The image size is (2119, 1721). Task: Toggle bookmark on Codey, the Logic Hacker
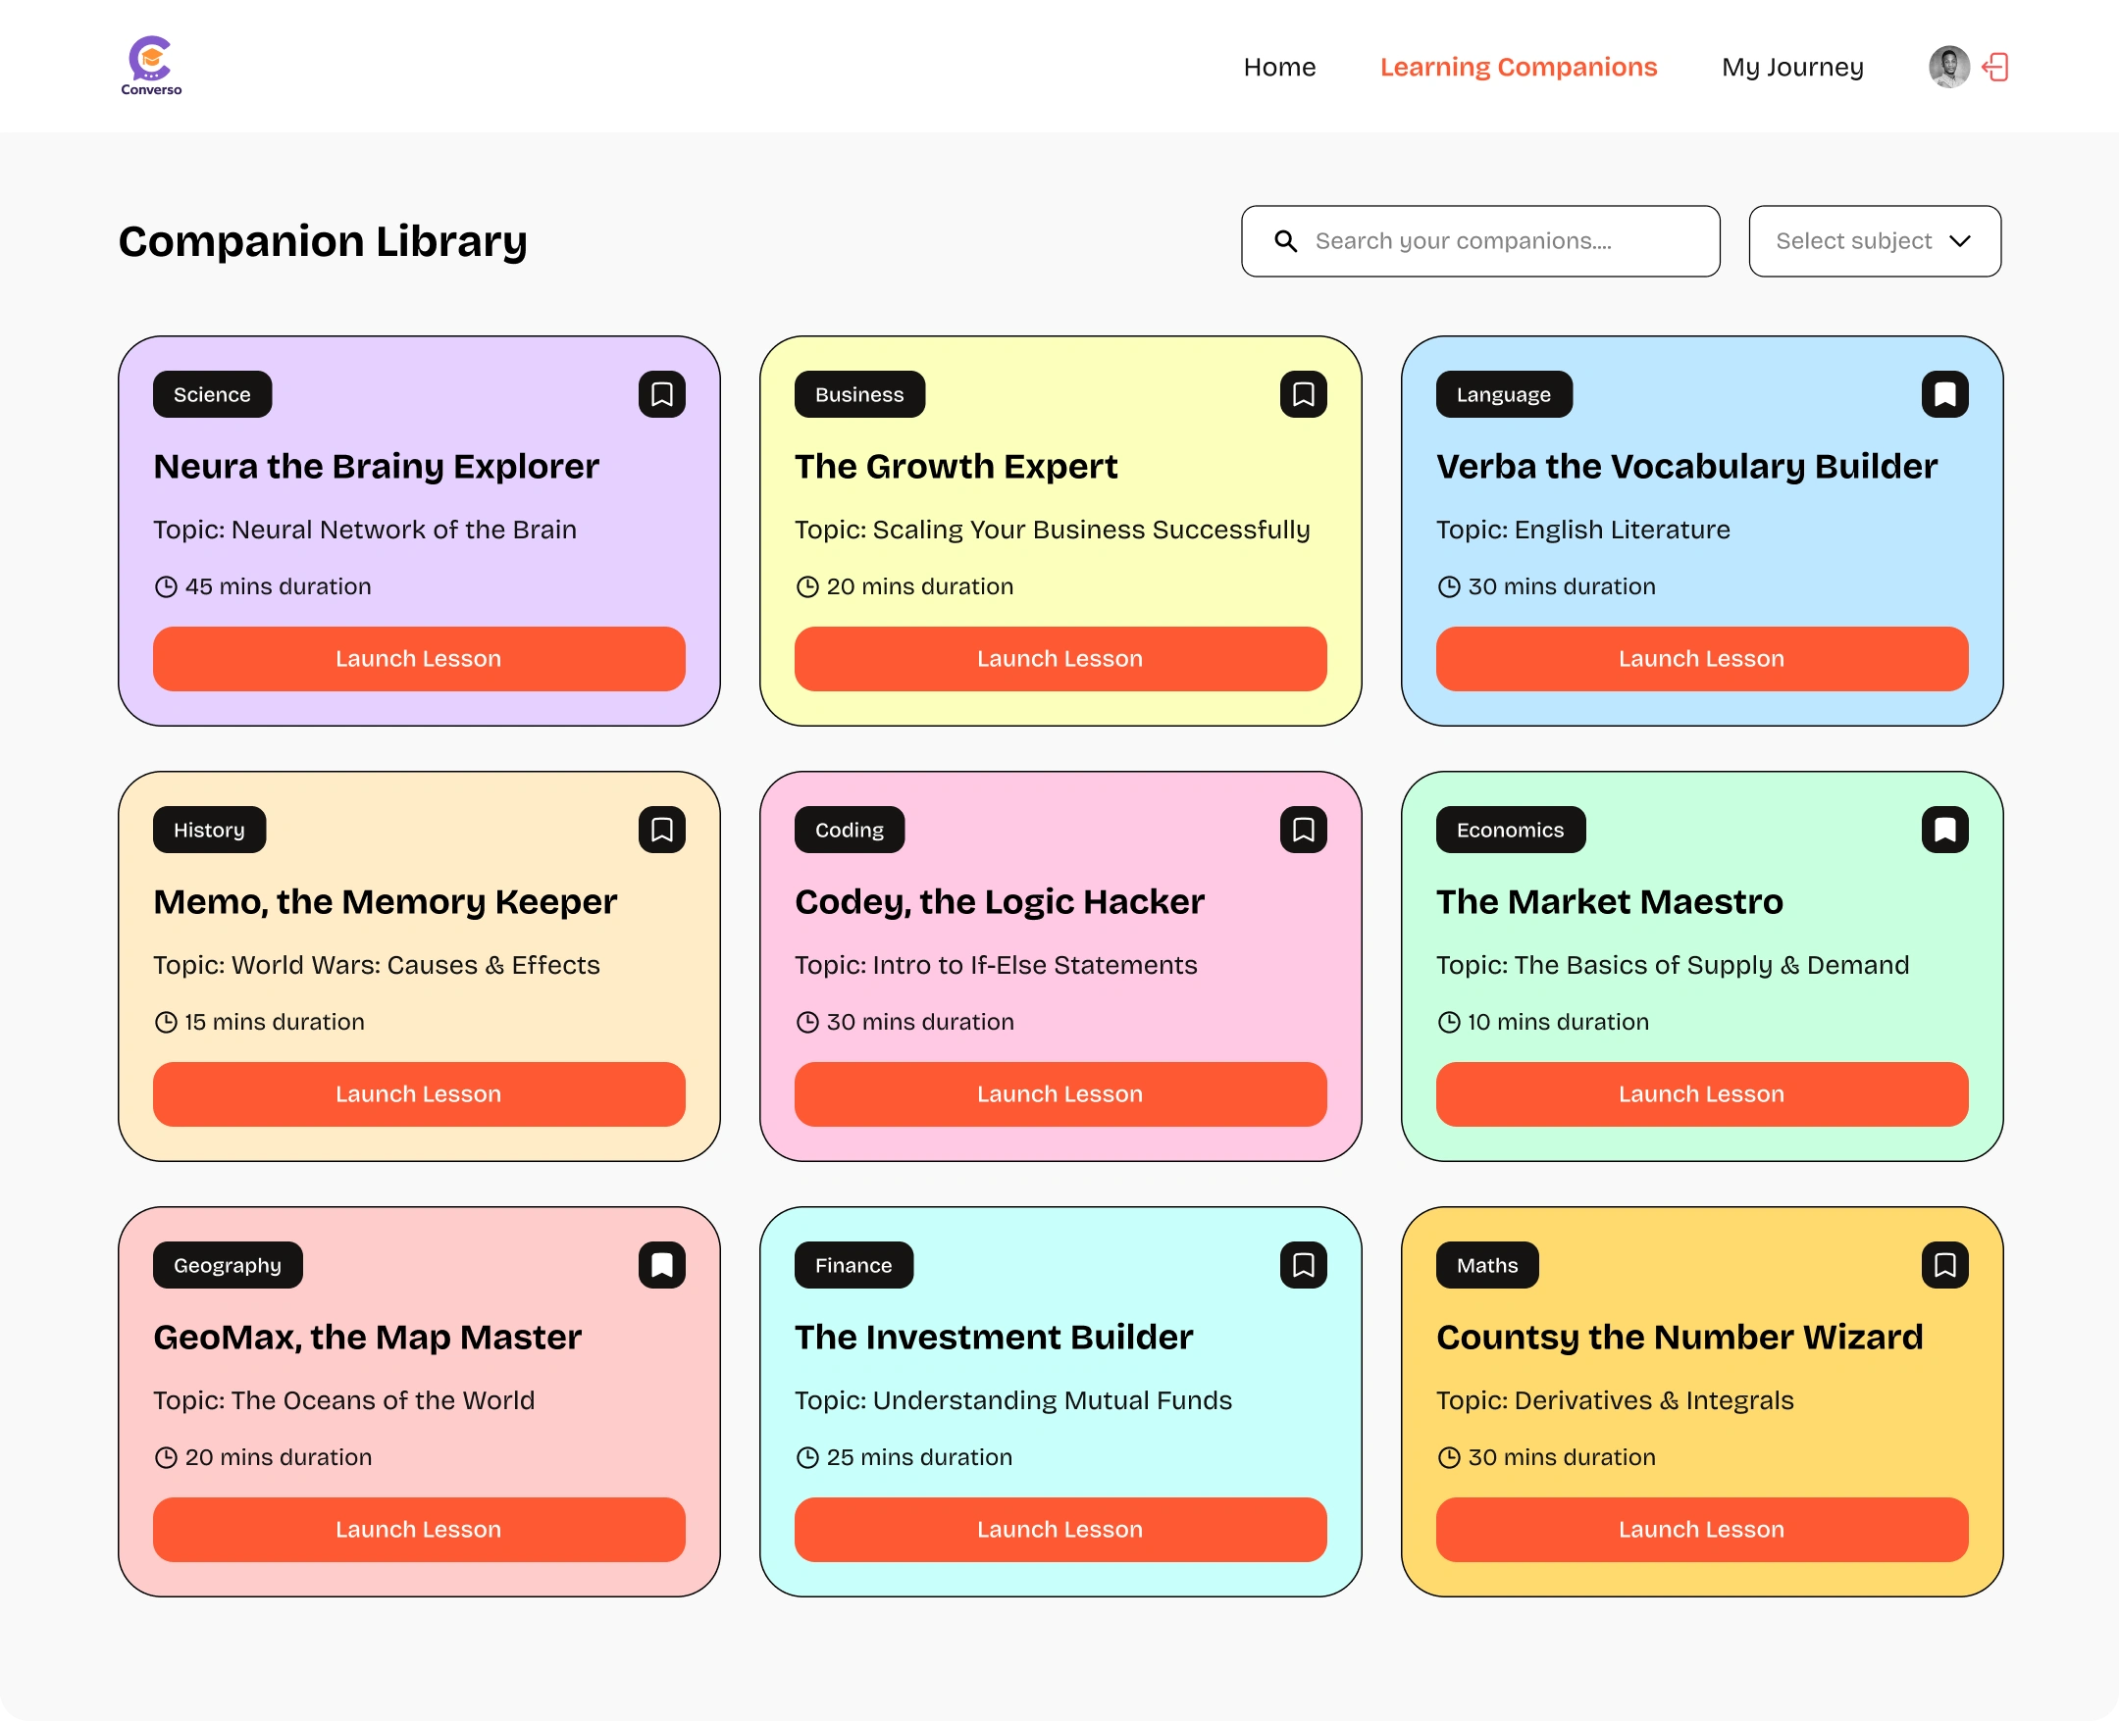click(1303, 830)
